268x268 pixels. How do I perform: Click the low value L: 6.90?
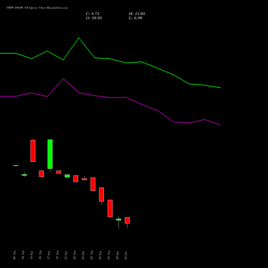(136, 18)
